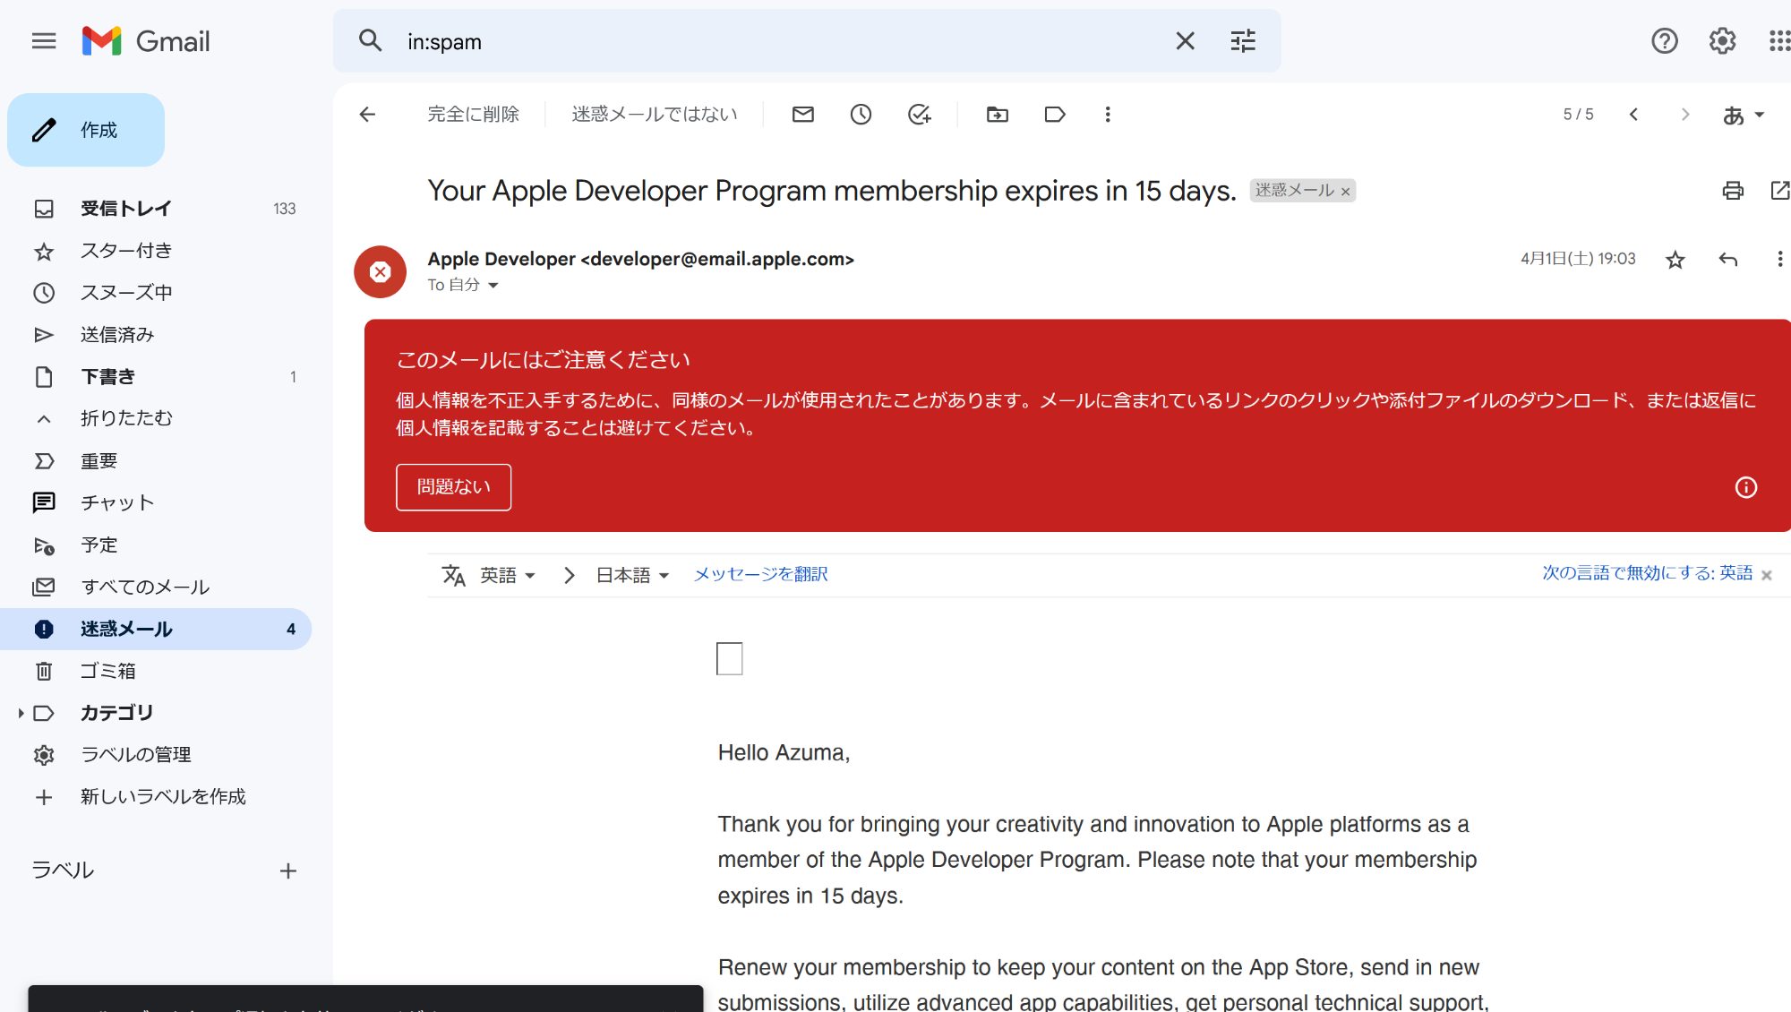Viewport: 1791px width, 1012px height.
Task: Open the toolbar more options menu
Action: (1108, 115)
